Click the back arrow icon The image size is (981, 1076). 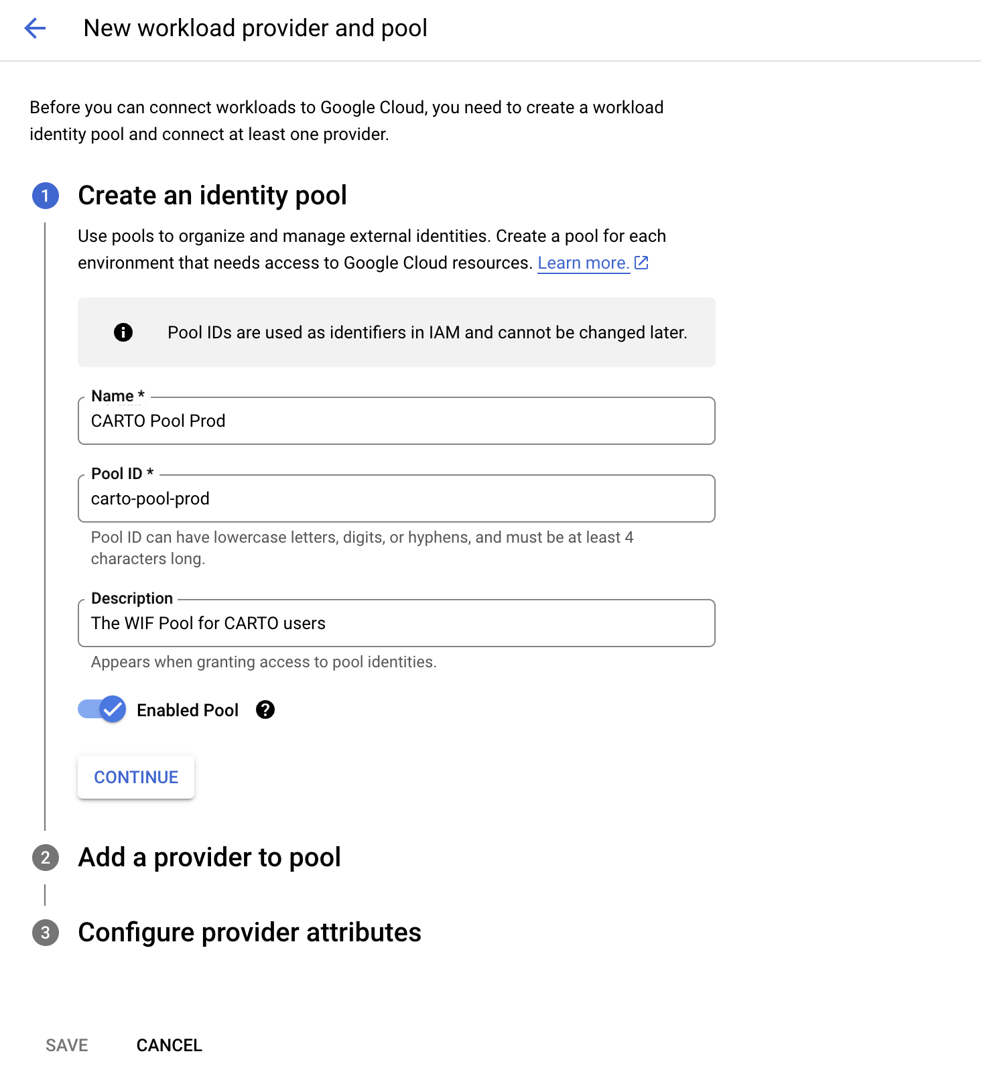coord(35,28)
